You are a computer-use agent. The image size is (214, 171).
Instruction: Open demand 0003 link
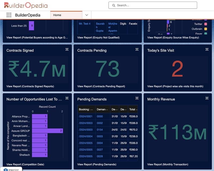tap(100, 136)
